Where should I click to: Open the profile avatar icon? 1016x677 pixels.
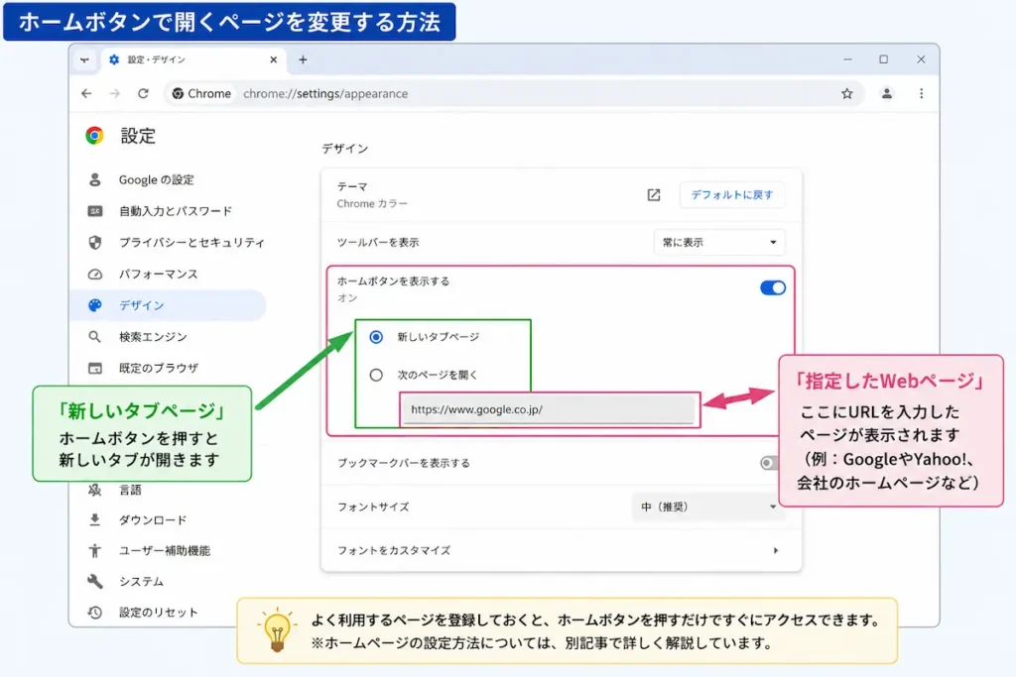click(x=886, y=94)
